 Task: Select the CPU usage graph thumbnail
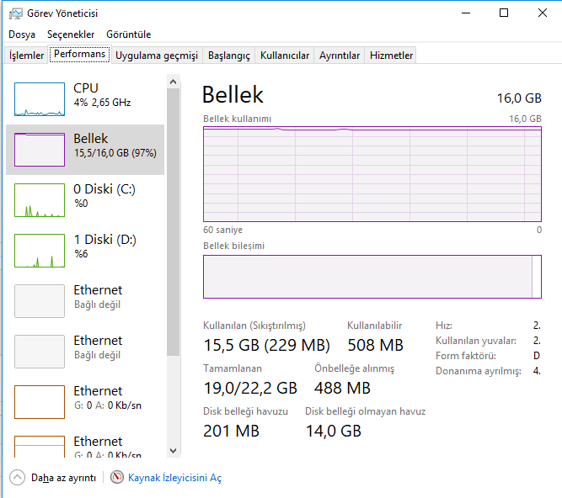(40, 99)
